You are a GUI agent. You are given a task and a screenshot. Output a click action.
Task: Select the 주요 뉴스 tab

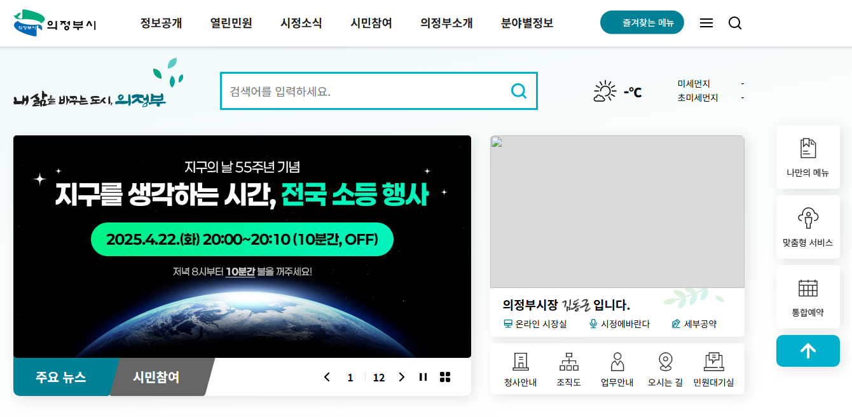[61, 377]
